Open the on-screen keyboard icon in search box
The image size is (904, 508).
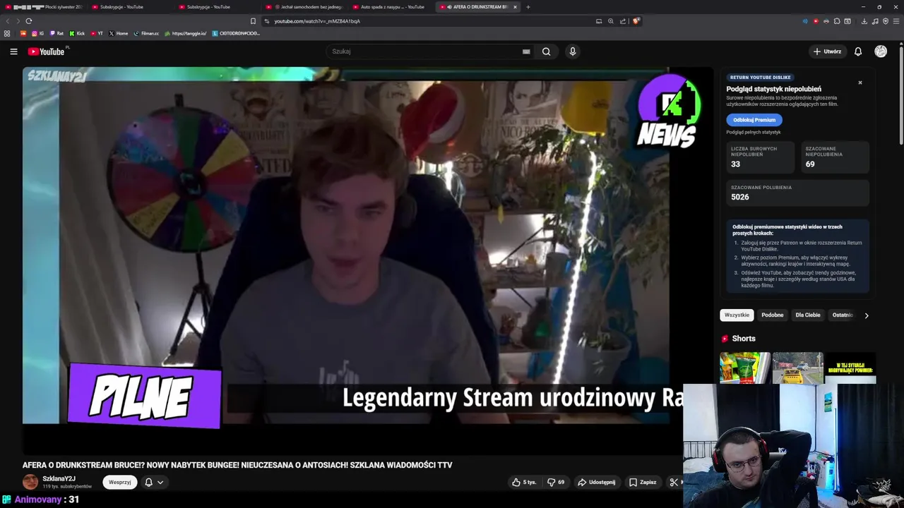(526, 52)
